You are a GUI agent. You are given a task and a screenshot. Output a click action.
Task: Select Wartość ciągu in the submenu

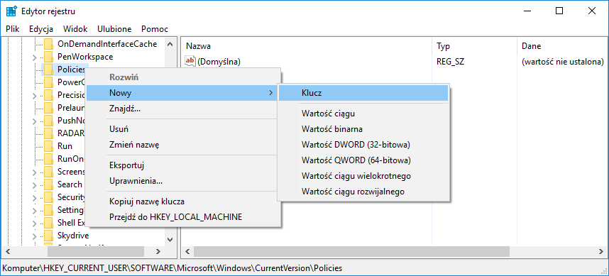(363, 114)
